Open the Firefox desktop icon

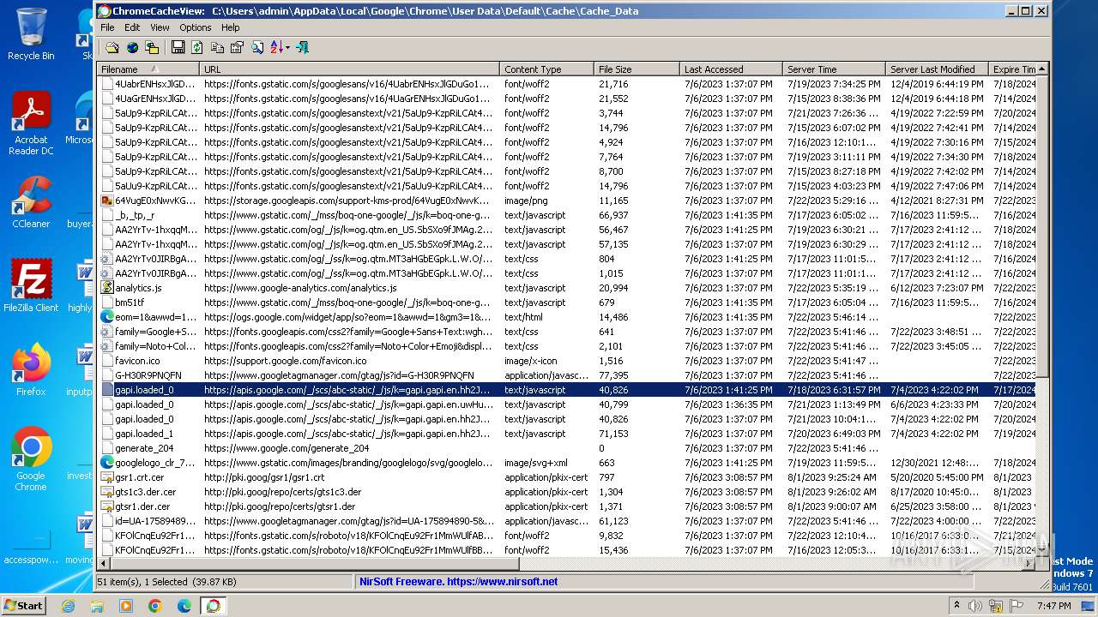31,370
